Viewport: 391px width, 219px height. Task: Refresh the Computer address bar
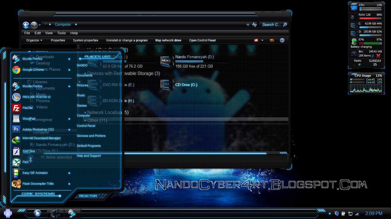[x=254, y=25]
